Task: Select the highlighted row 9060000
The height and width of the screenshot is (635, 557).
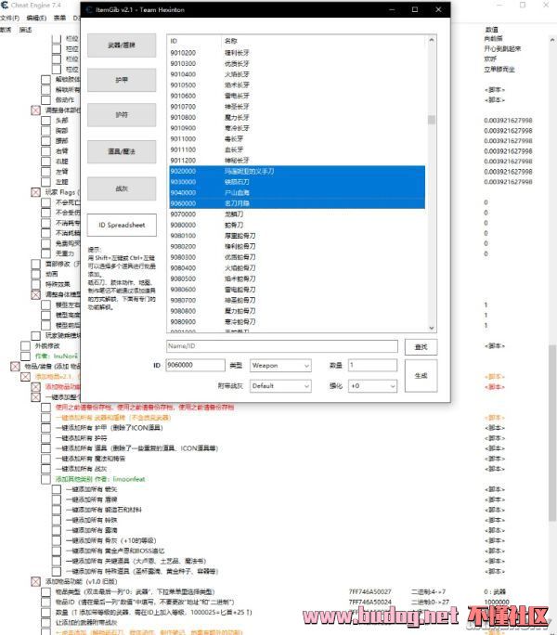Action: (x=297, y=203)
